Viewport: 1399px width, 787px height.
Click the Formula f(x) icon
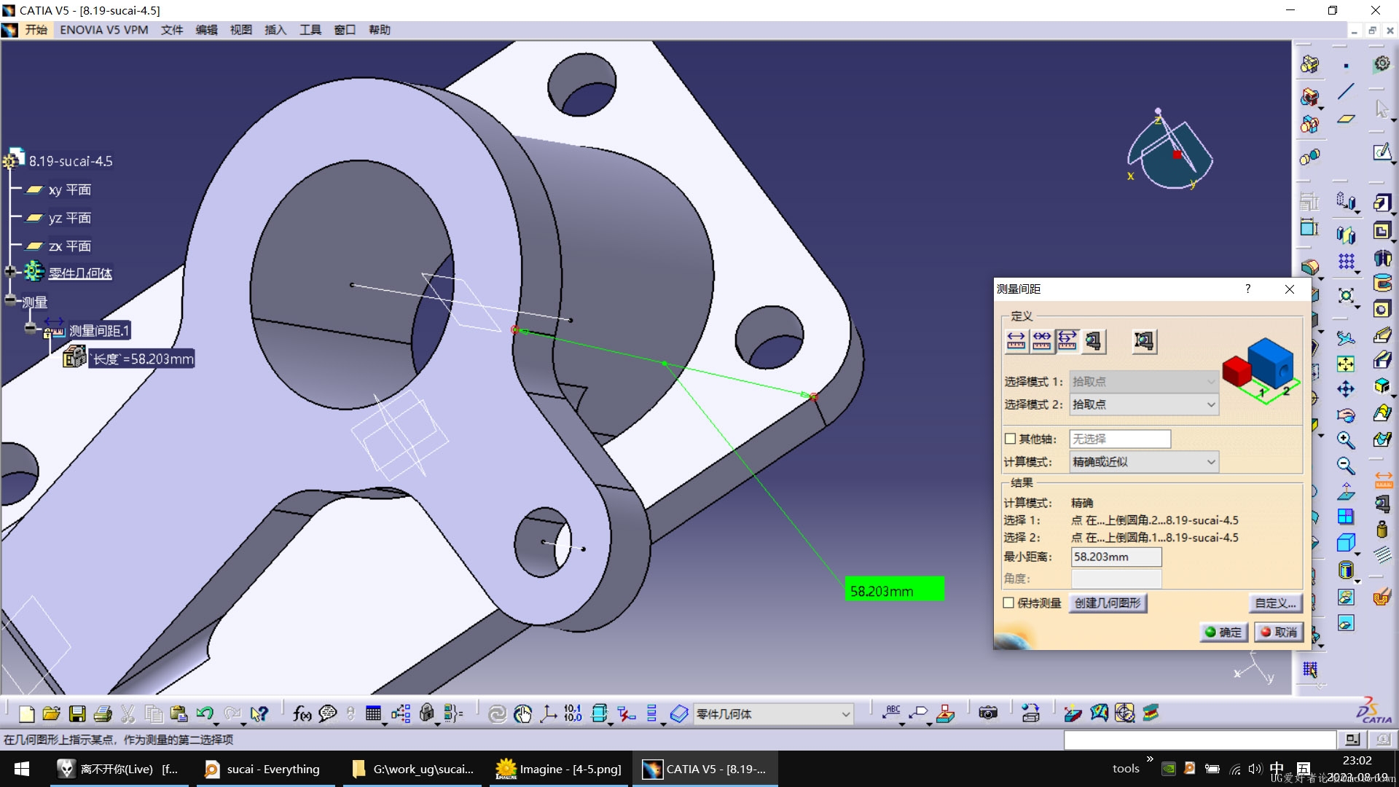click(x=302, y=714)
